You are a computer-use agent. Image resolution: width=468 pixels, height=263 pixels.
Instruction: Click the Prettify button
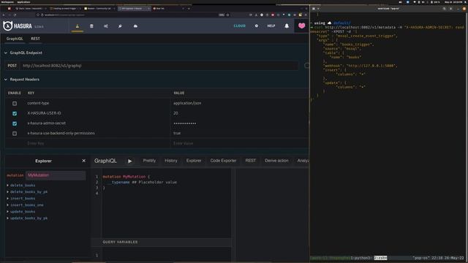pos(149,161)
